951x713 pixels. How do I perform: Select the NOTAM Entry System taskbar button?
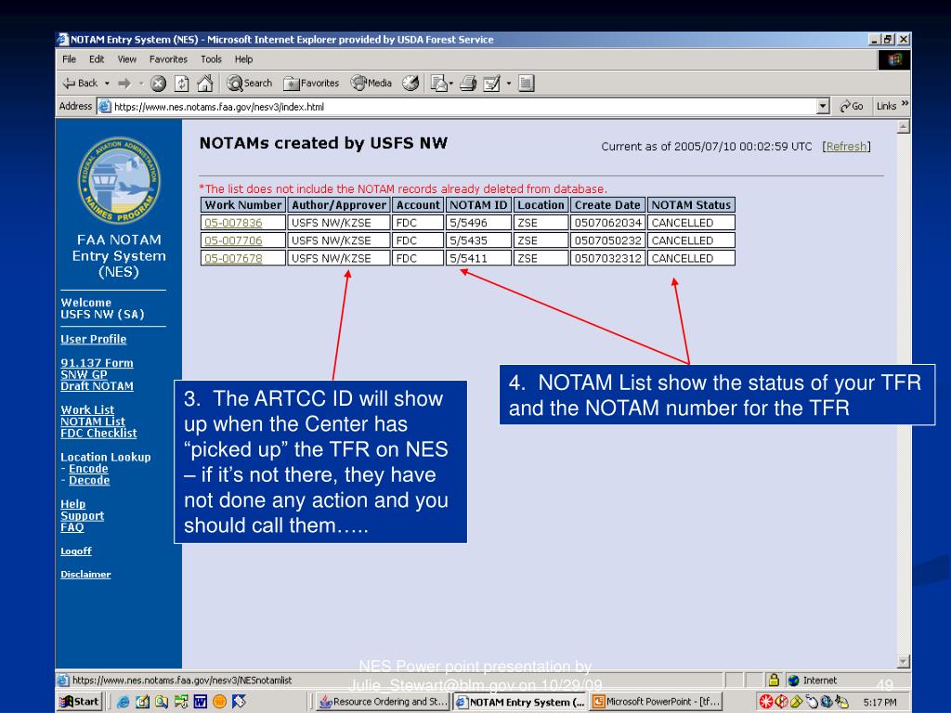point(520,702)
